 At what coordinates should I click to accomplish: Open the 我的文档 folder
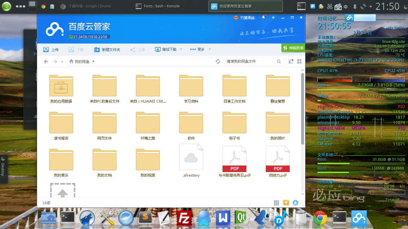pos(104,163)
